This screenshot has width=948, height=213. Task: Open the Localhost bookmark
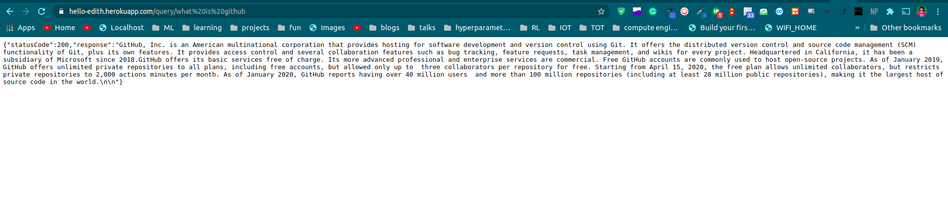click(122, 28)
